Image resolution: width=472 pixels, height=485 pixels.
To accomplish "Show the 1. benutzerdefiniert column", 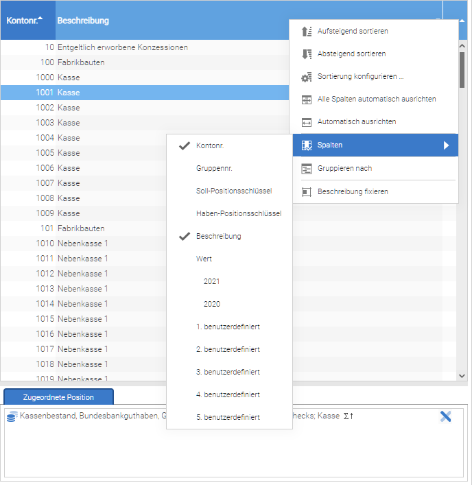I will pyautogui.click(x=228, y=327).
